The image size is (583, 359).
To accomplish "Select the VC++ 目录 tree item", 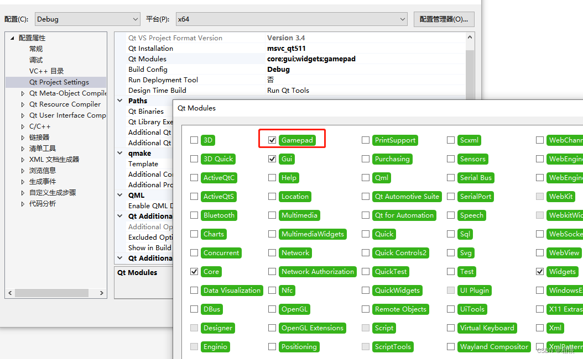I will point(46,71).
